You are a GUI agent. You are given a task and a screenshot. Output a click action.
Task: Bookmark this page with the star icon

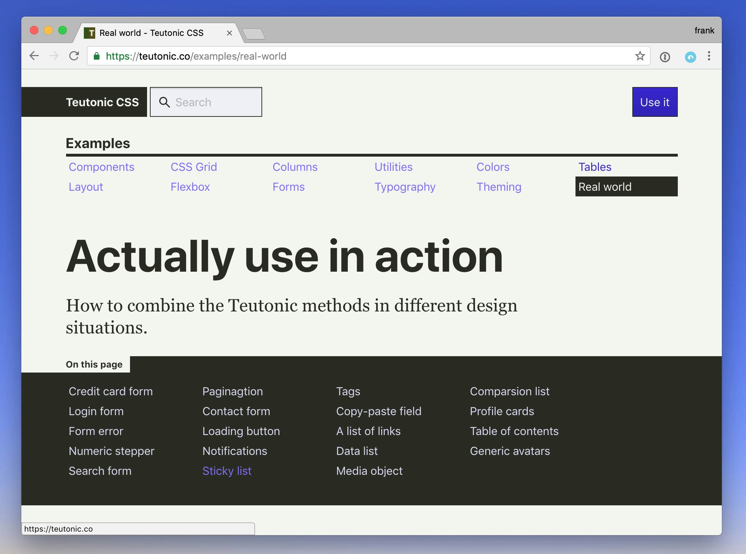tap(640, 56)
